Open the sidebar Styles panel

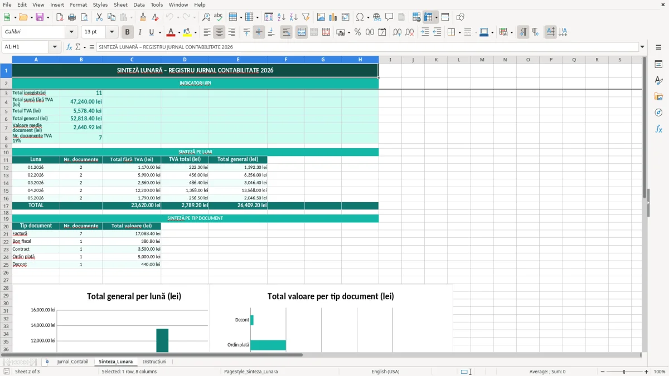point(658,81)
